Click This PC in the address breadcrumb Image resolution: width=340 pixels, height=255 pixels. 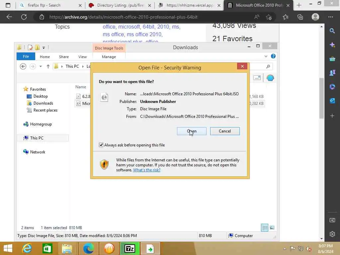72,66
